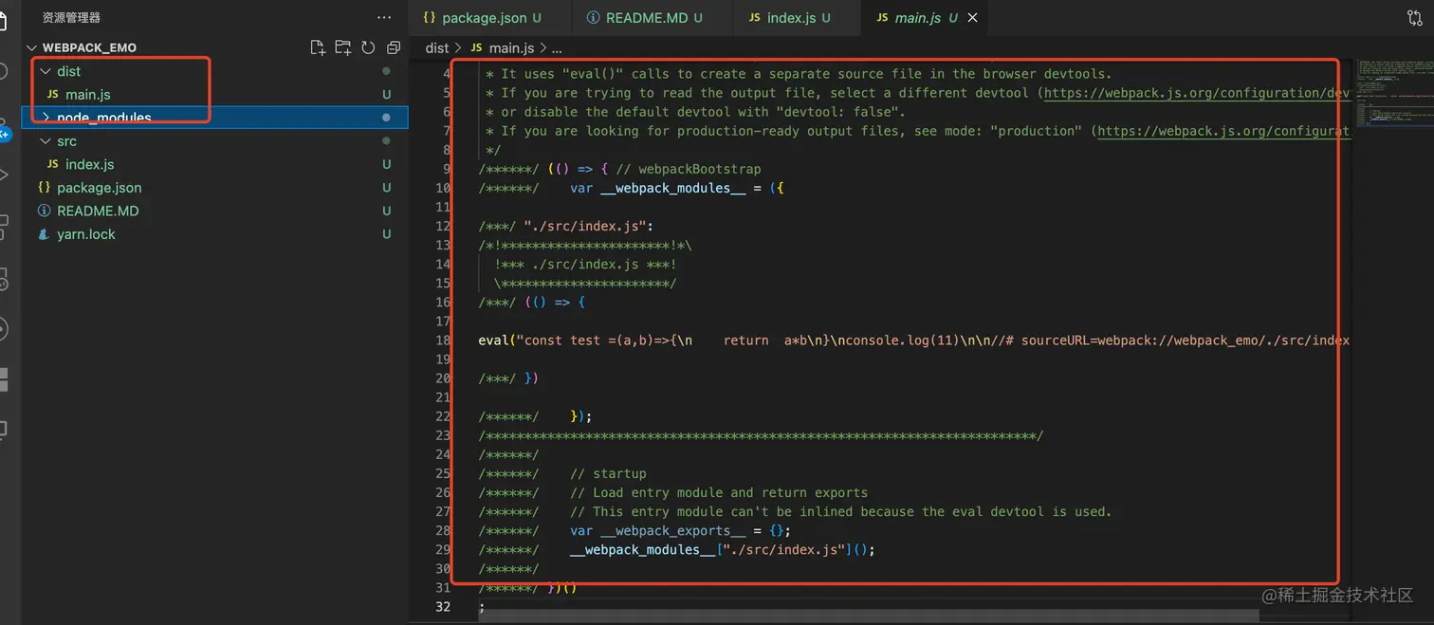Screen dimensions: 1434x625
Task: Open index.js under src in explorer
Action: point(90,164)
